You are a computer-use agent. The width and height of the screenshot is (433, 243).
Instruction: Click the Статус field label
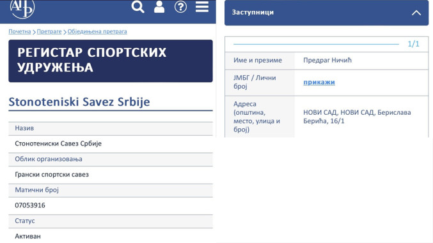(25, 221)
